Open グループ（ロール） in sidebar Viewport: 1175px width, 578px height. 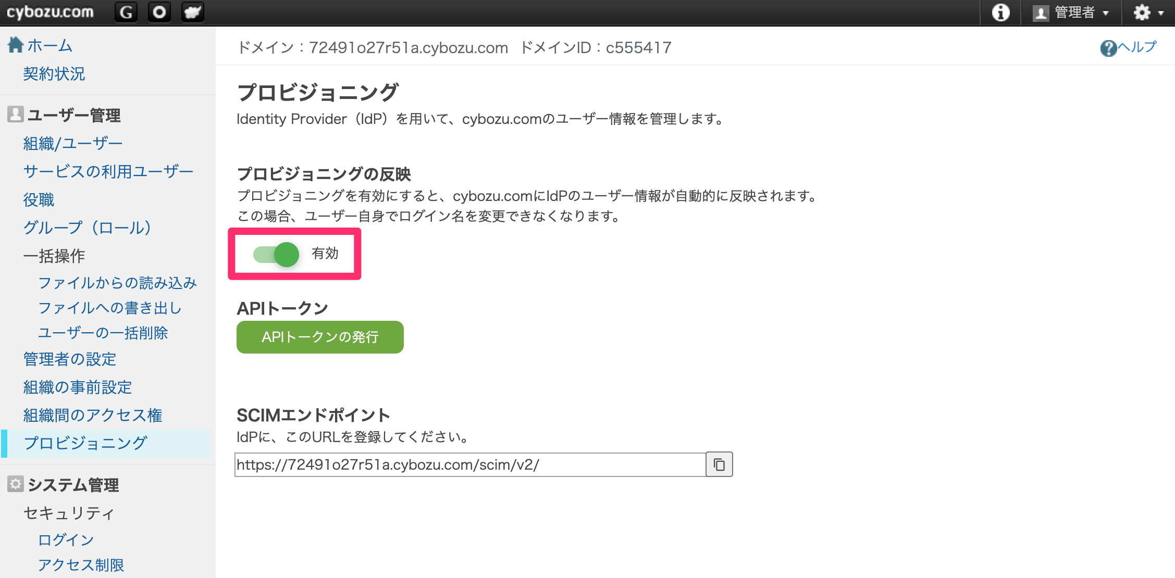click(x=88, y=228)
